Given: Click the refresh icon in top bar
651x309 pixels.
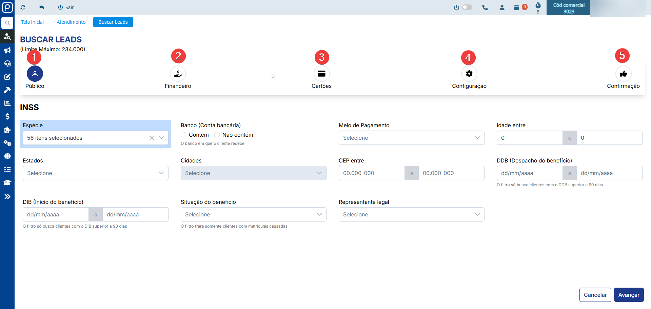Looking at the screenshot, I should click(x=23, y=7).
